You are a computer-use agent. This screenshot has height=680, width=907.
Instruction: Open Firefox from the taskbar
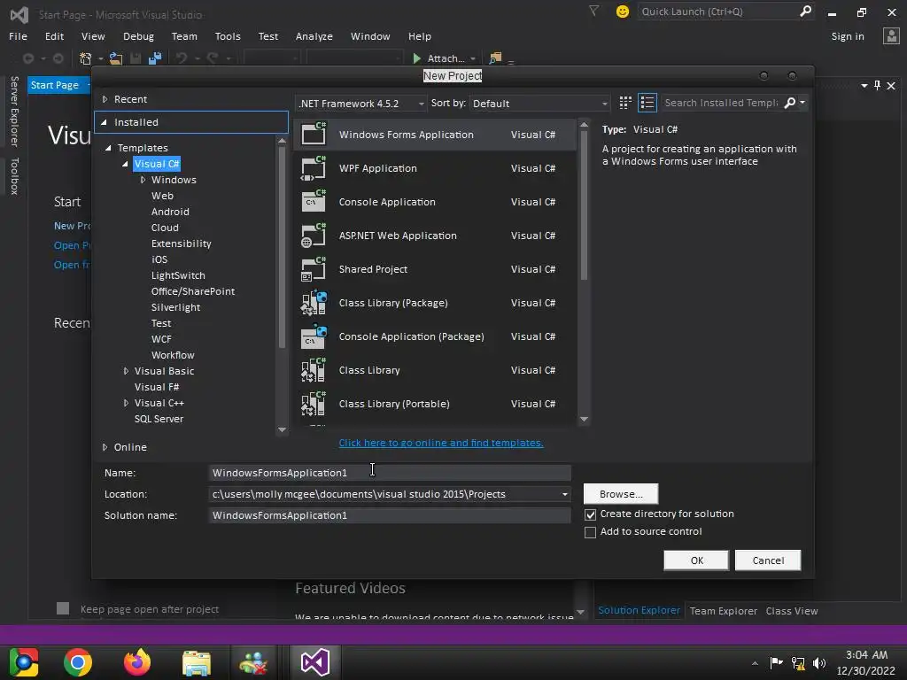tap(137, 662)
